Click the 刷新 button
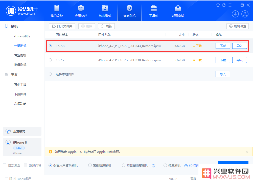The width and height of the screenshot is (253, 183). point(106,26)
